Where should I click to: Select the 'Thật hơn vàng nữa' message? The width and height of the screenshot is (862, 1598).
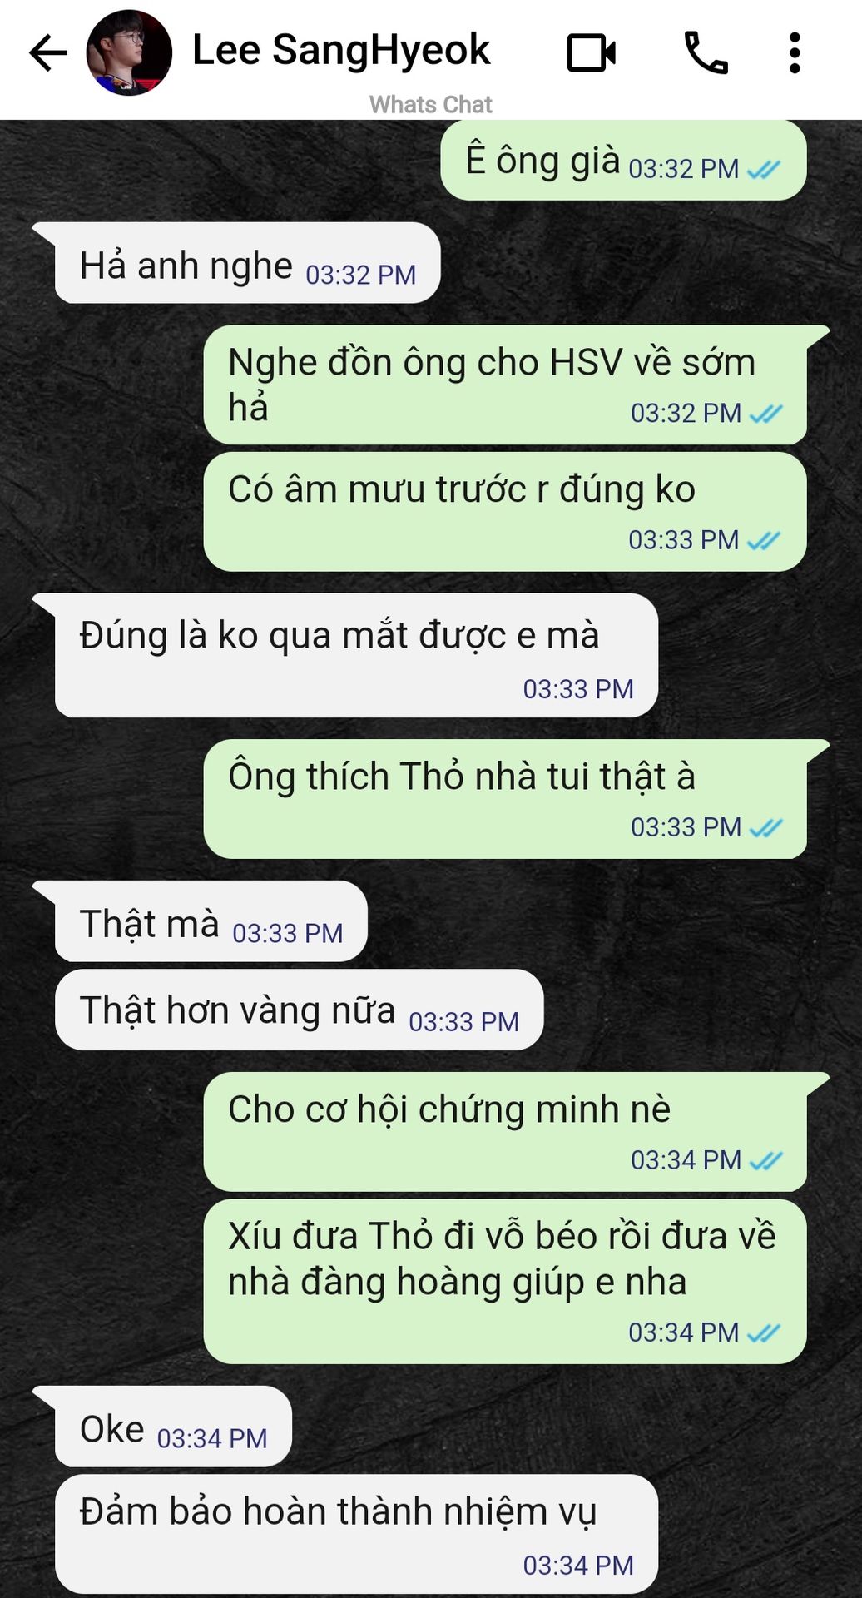pyautogui.click(x=299, y=1010)
